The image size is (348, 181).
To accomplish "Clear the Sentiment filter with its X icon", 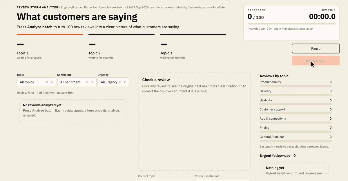I will [87, 82].
